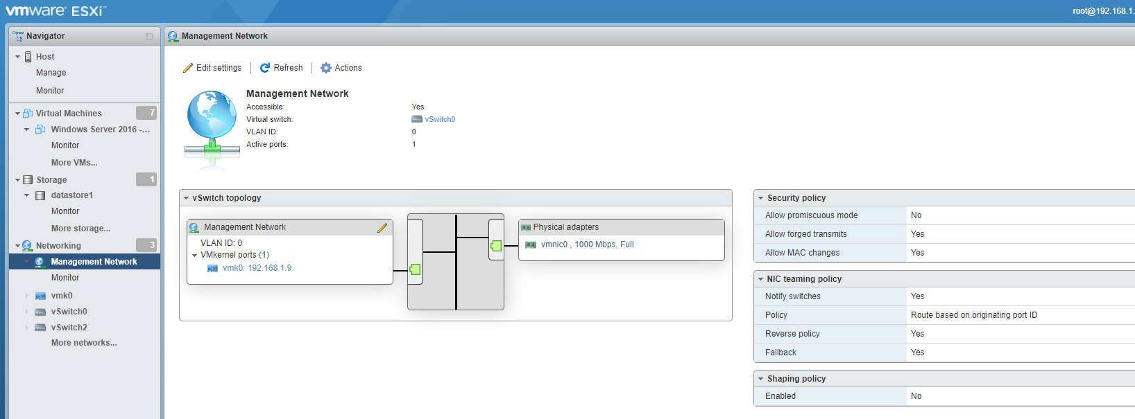1135x419 pixels.
Task: Expand the vmk0 tree node
Action: [x=27, y=296]
